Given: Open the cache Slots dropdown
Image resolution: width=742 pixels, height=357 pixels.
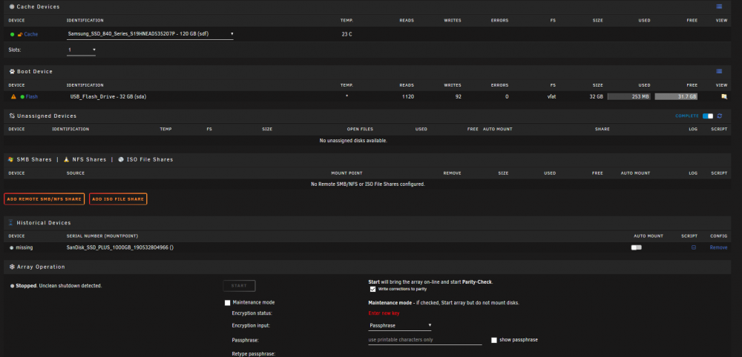Looking at the screenshot, I should click(82, 50).
